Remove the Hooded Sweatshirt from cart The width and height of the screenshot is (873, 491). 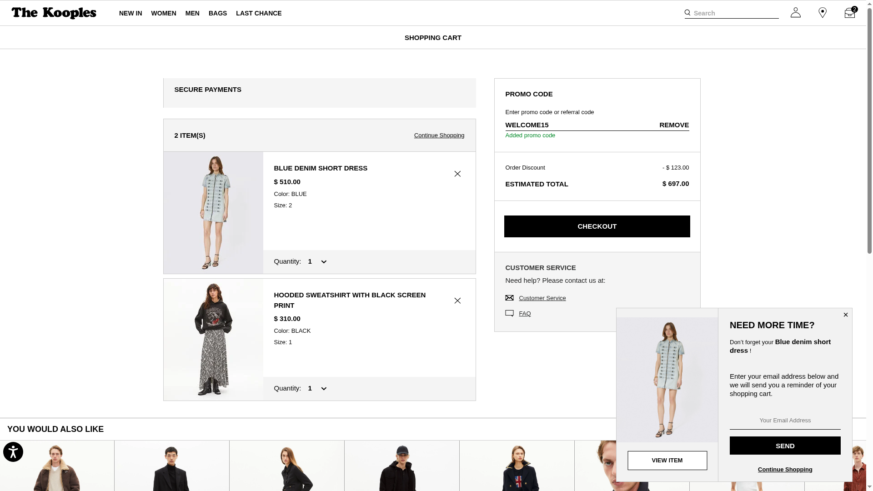click(457, 301)
